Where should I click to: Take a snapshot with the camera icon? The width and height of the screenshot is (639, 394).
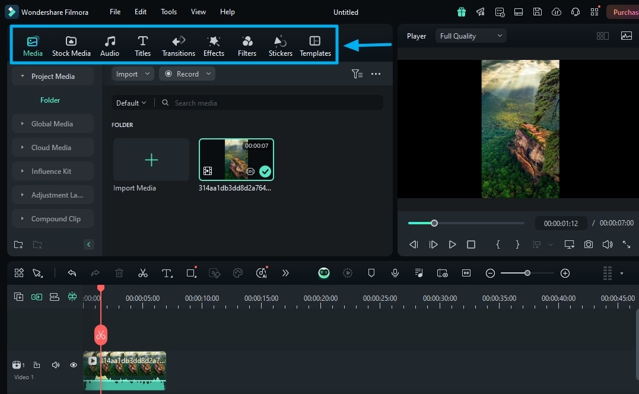pyautogui.click(x=588, y=244)
